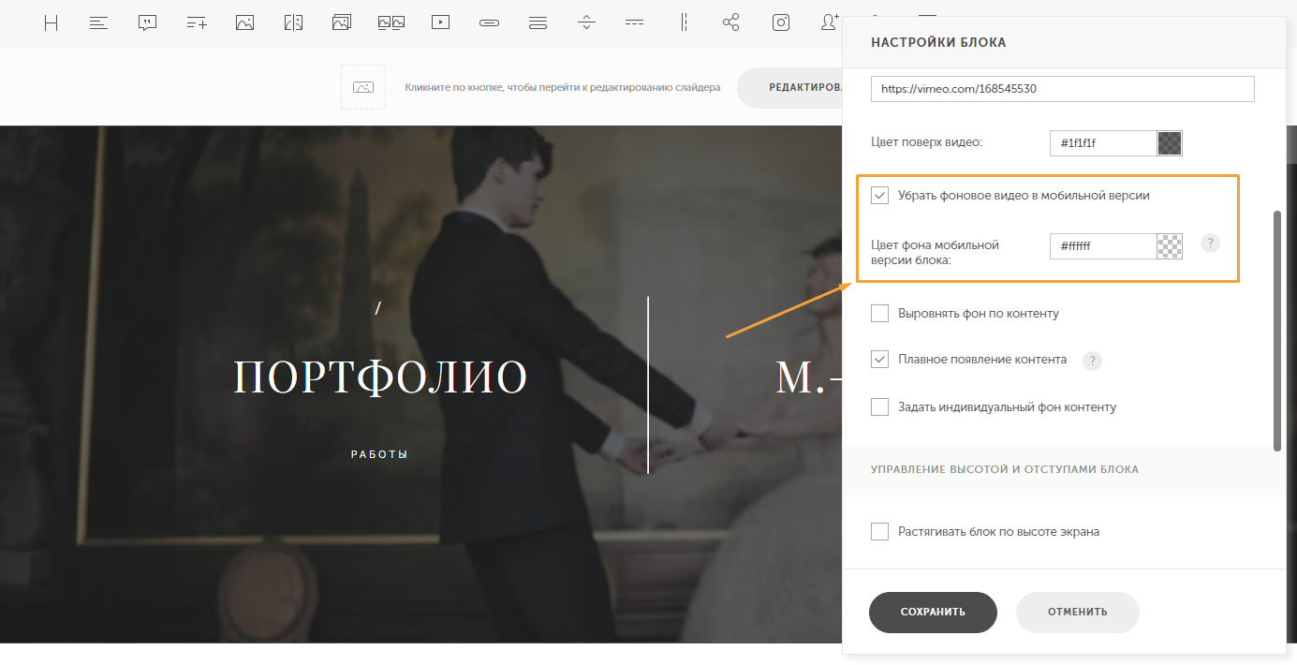Check 'Задать индивидуальный фон контенту'
This screenshot has height=665, width=1297.
(879, 407)
